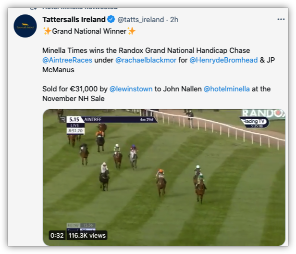Click the blue verified badge icon
The width and height of the screenshot is (296, 254).
[x=111, y=19]
